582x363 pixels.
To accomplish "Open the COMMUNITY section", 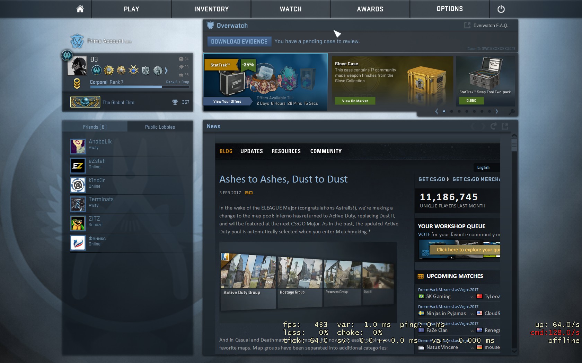I will pos(326,151).
